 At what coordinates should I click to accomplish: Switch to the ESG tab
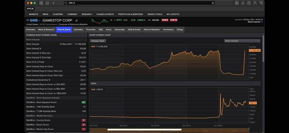pos(101,30)
